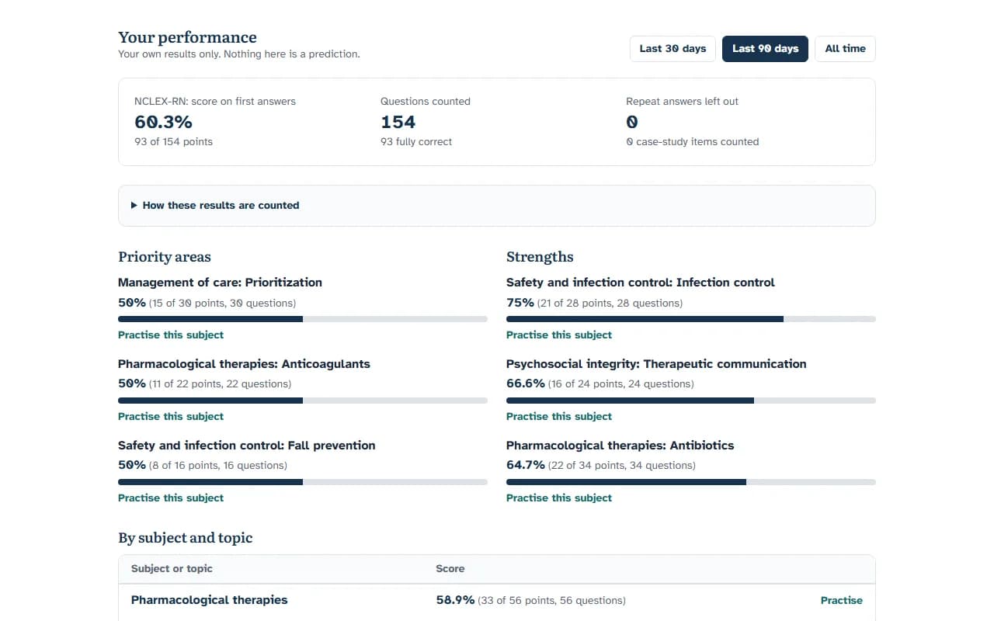Click the Antibiotics progress bar
Viewport: 994px width, 621px height.
[691, 482]
